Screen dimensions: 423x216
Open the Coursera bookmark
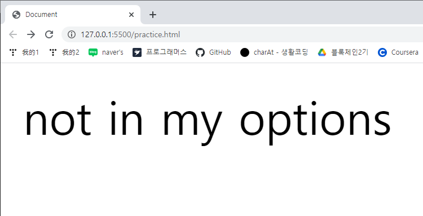[398, 52]
